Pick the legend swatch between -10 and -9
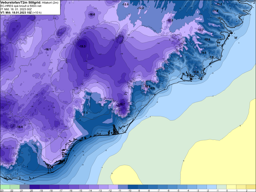 point(133,187)
